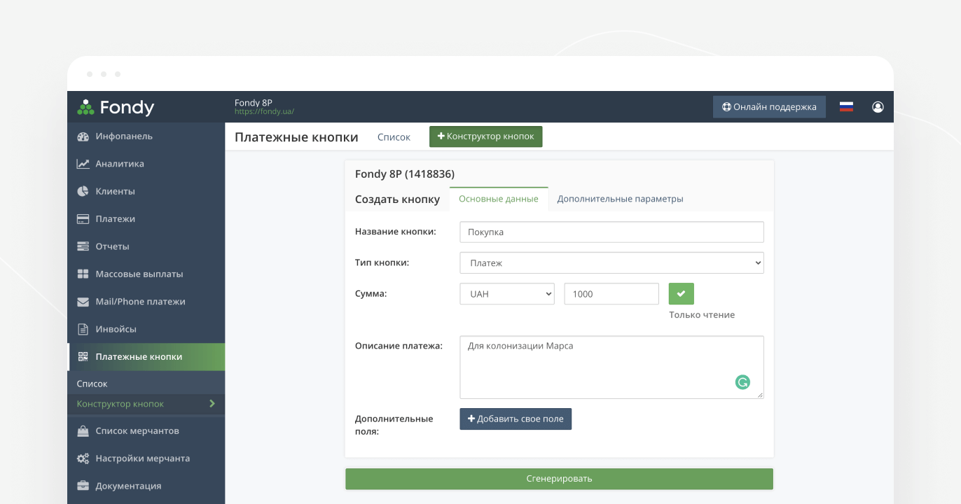
Task: Click the Grammarly icon in description field
Action: click(x=742, y=382)
